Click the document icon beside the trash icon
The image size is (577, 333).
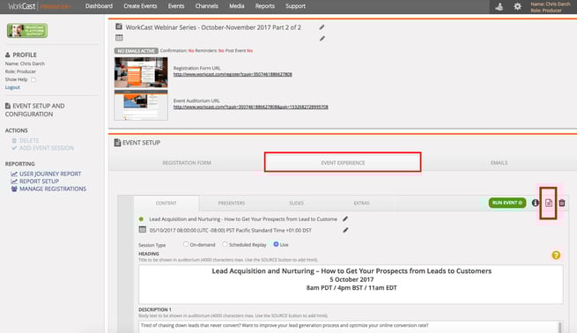tap(549, 203)
